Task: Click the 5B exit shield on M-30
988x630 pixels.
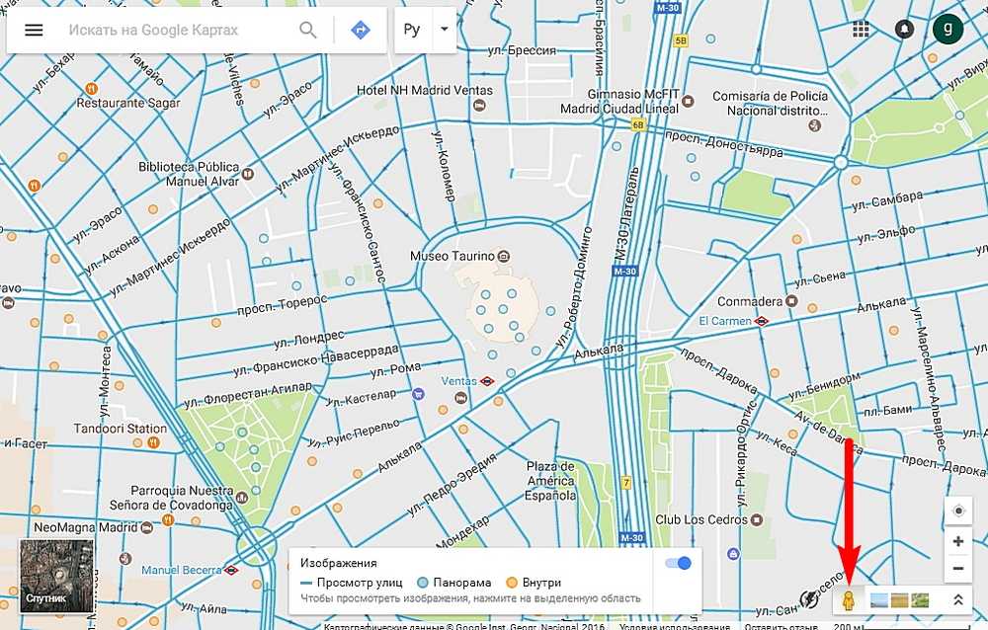Action: (x=681, y=40)
